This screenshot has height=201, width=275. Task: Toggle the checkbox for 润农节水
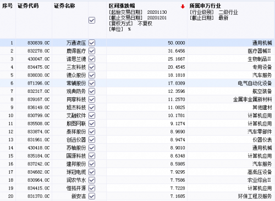click(x=92, y=180)
